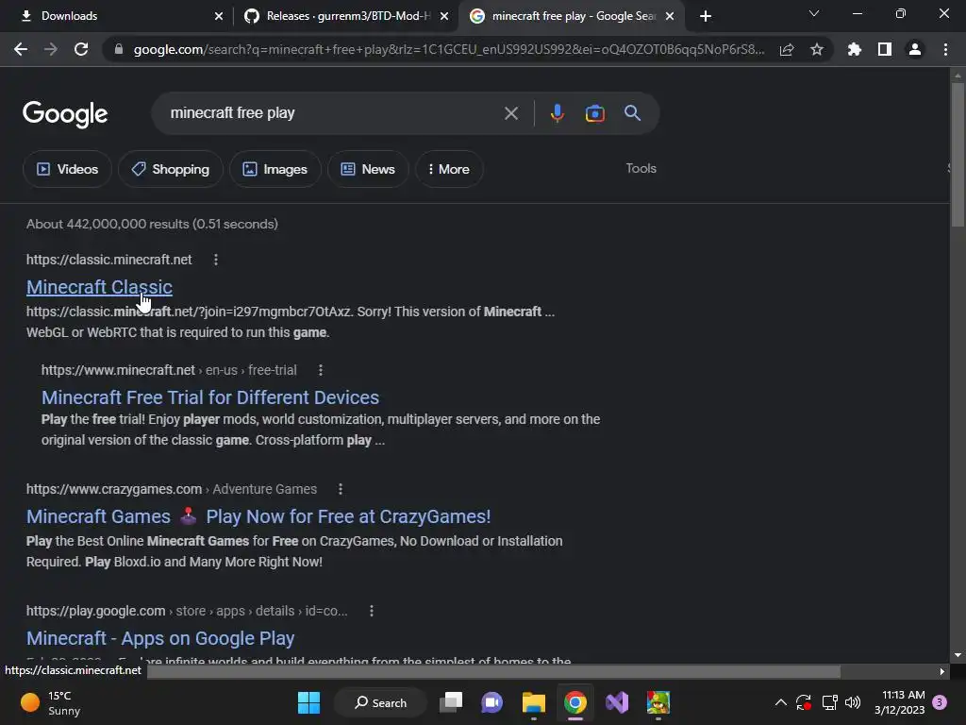Show hidden system tray icons
Viewport: 966px width, 725px height.
point(780,702)
